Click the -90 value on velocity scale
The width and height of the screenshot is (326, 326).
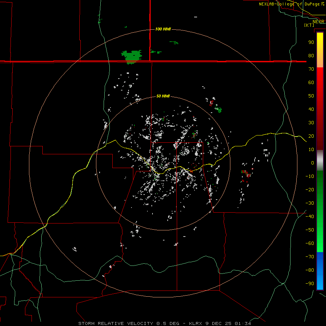(310, 283)
